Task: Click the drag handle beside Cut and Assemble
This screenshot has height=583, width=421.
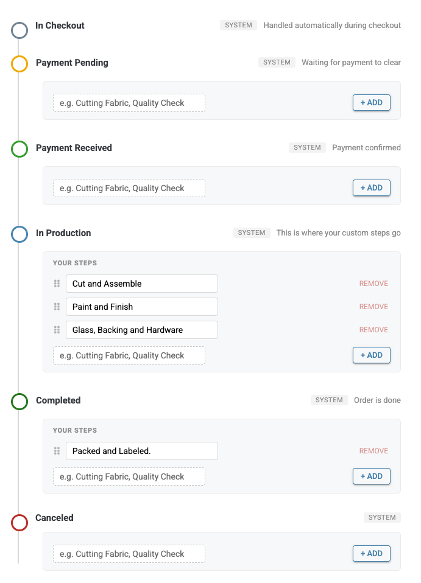Action: [x=57, y=283]
